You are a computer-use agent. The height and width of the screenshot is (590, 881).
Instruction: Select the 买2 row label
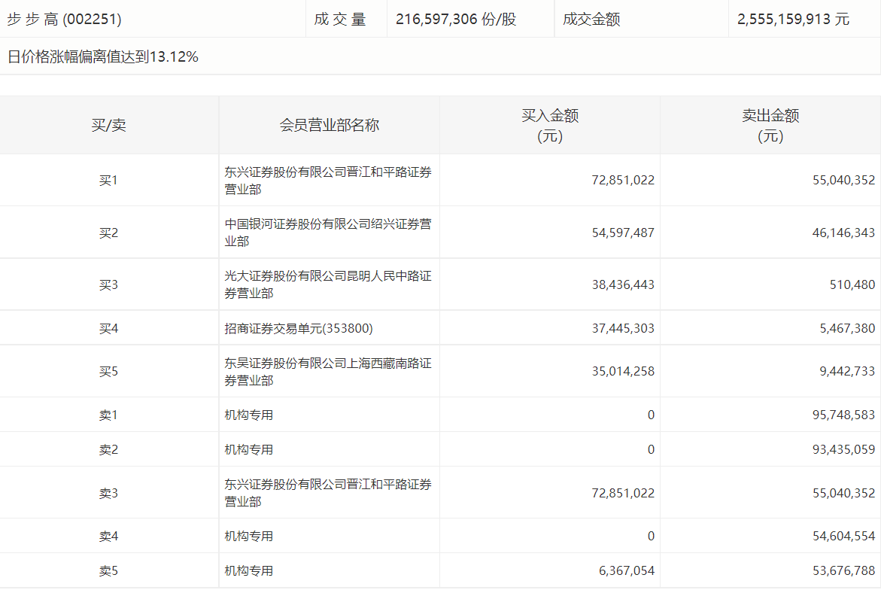tap(108, 233)
